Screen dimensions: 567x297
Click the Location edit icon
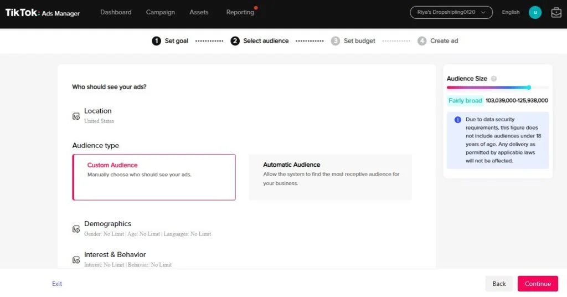coord(76,116)
